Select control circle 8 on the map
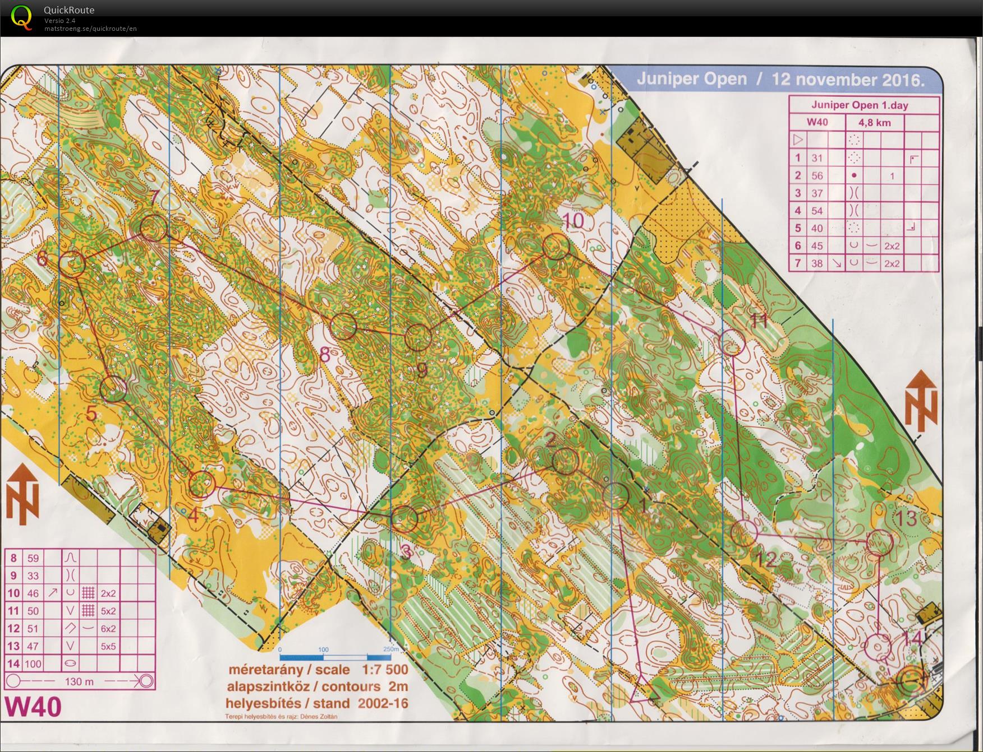The height and width of the screenshot is (752, 983). click(x=343, y=327)
